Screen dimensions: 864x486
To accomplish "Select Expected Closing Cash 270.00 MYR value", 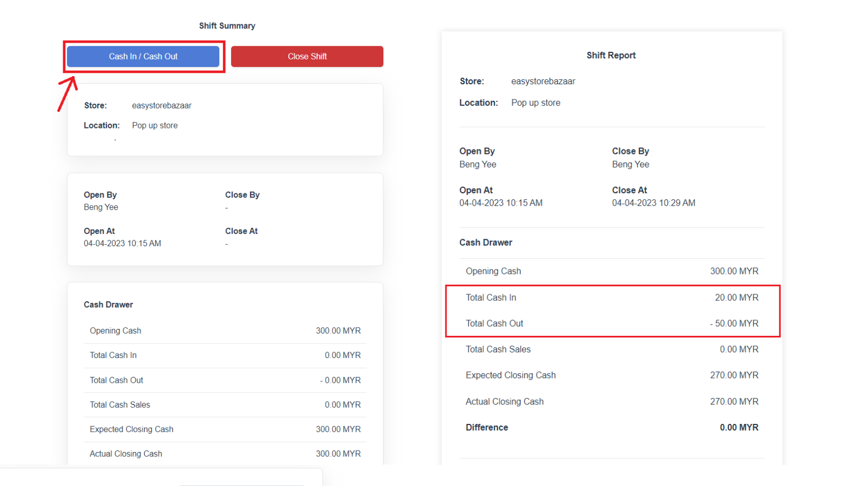I will [734, 375].
